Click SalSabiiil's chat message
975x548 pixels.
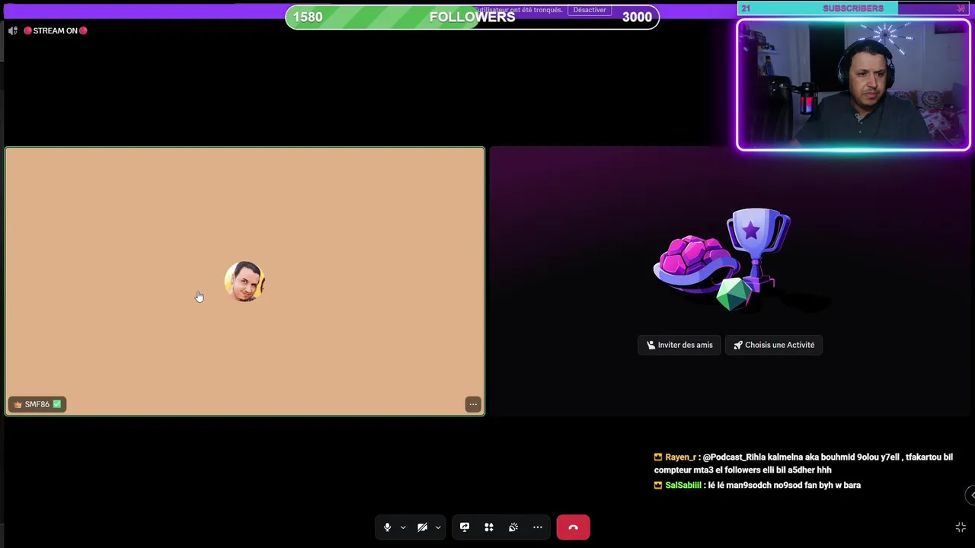point(757,485)
